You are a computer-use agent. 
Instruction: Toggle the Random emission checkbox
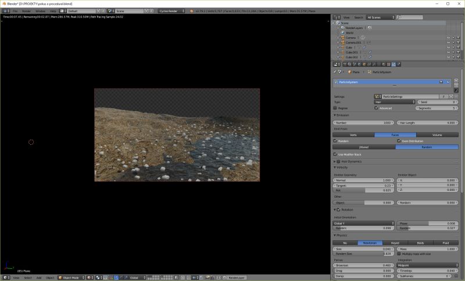pos(335,141)
